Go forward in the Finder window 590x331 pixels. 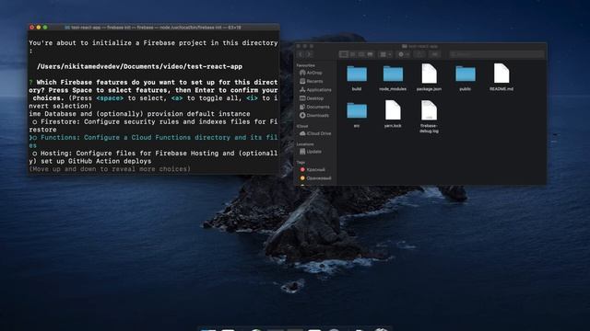coord(309,55)
